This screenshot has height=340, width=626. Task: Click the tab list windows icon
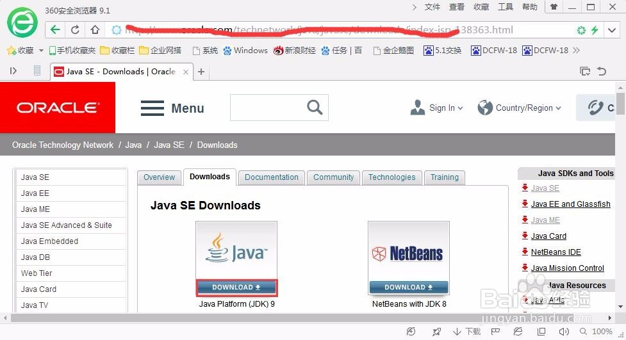pyautogui.click(x=585, y=72)
